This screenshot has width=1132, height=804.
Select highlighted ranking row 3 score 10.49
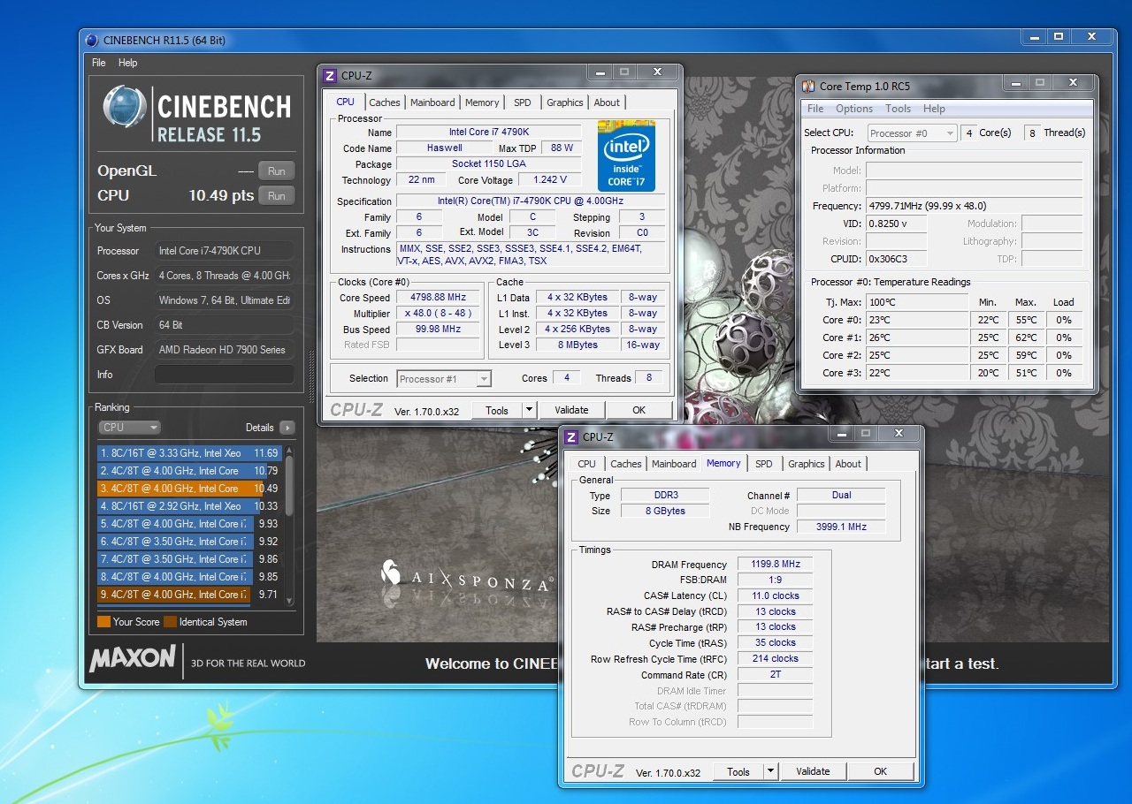click(189, 489)
